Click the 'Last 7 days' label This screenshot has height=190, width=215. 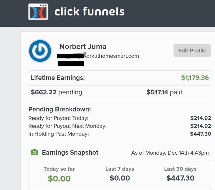120,169
